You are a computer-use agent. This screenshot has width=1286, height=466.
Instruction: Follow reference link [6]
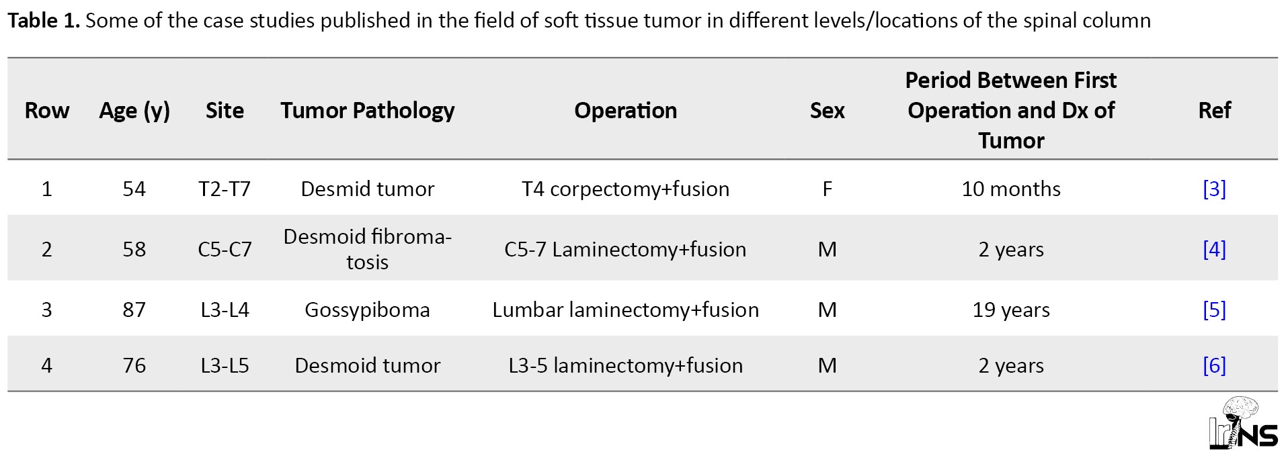click(x=1213, y=365)
